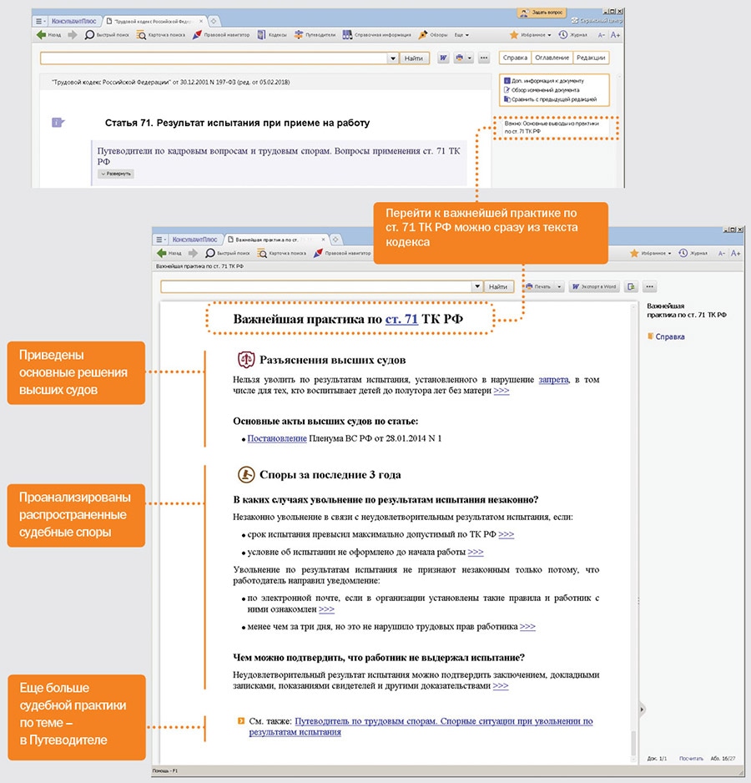Screen dimensions: 751x783
Task: Export to Word icon in top window
Action: (443, 58)
